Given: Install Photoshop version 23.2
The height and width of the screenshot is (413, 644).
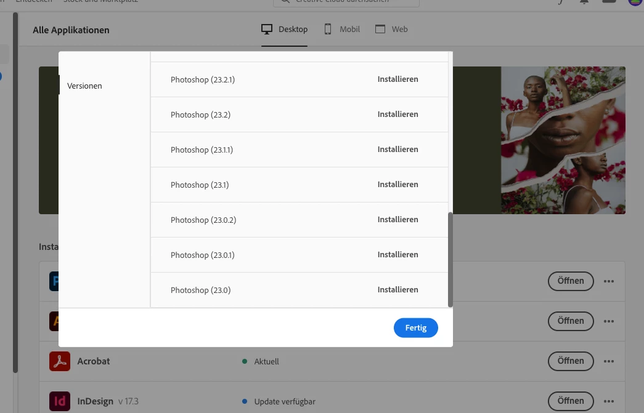Looking at the screenshot, I should tap(397, 114).
